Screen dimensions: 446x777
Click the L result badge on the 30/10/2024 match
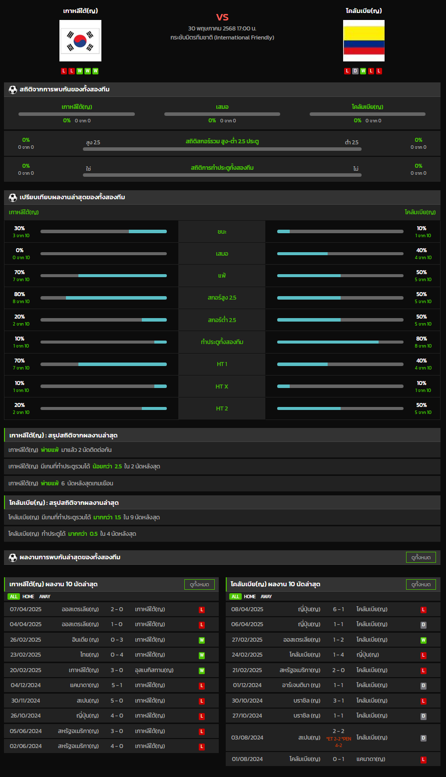(424, 701)
